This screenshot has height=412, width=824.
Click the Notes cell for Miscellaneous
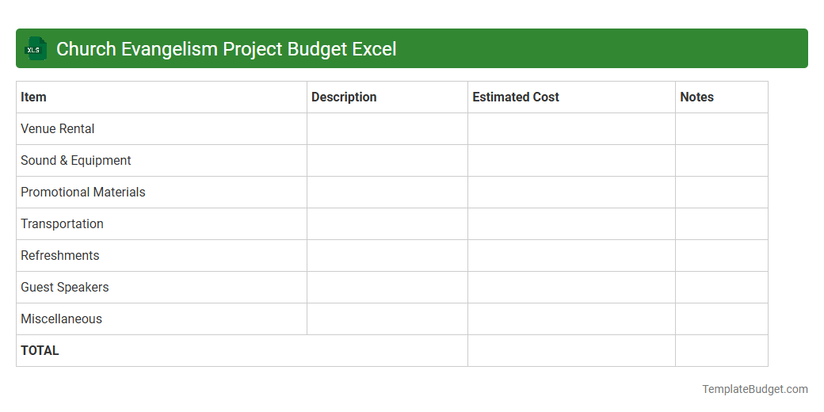722,319
